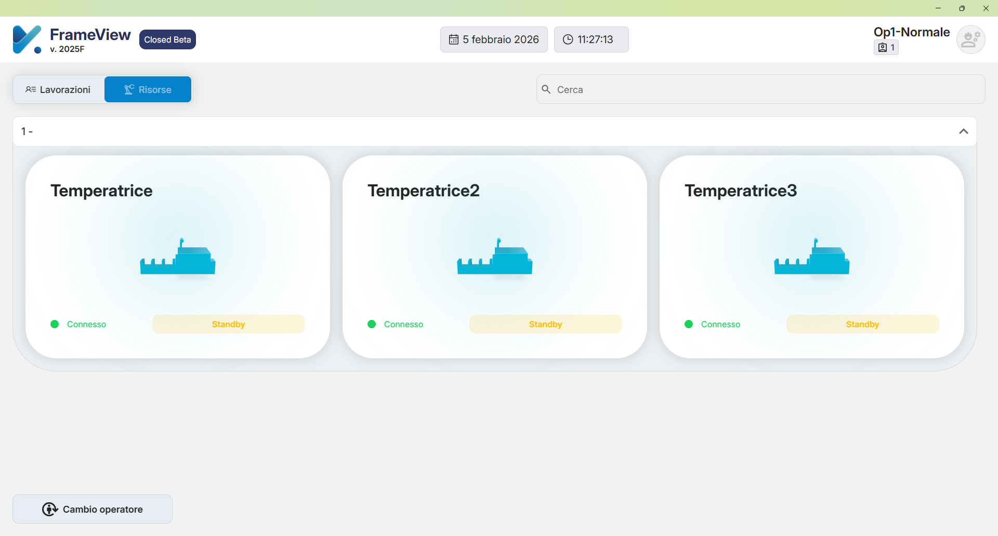This screenshot has width=998, height=536.
Task: Open the Temperatrice2 card title
Action: (424, 191)
